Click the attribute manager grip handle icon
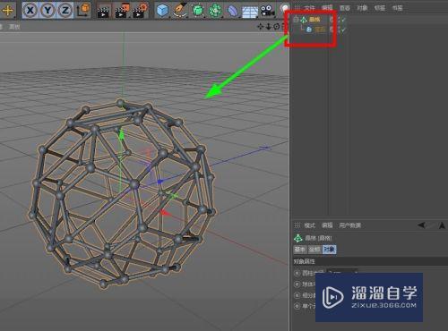Screen dimensions: 448x331 (297, 225)
